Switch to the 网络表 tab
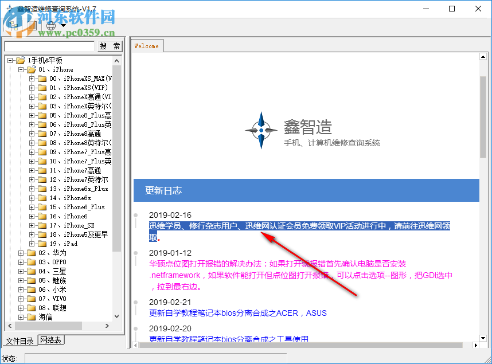 pyautogui.click(x=51, y=340)
